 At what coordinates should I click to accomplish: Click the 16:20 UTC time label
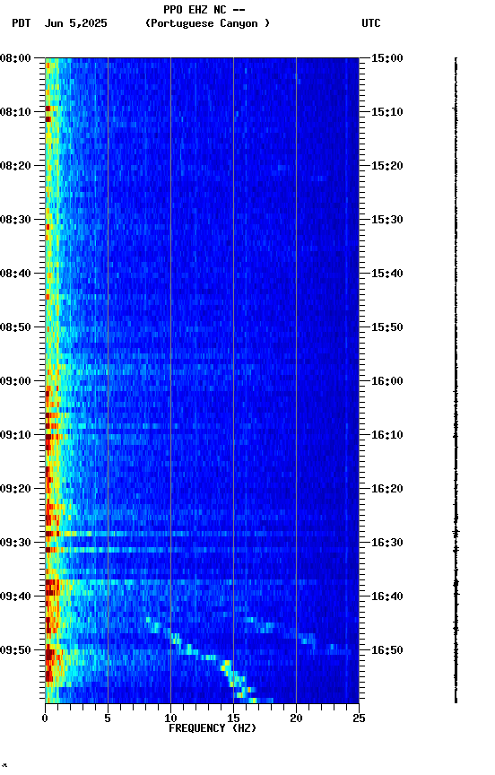click(387, 489)
